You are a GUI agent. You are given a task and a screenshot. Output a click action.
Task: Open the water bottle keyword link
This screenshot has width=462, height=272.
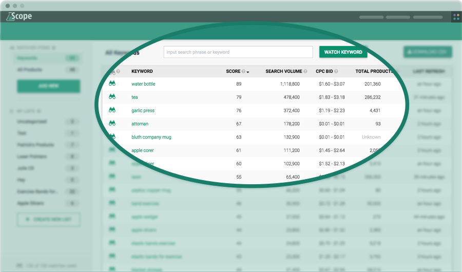click(x=143, y=84)
